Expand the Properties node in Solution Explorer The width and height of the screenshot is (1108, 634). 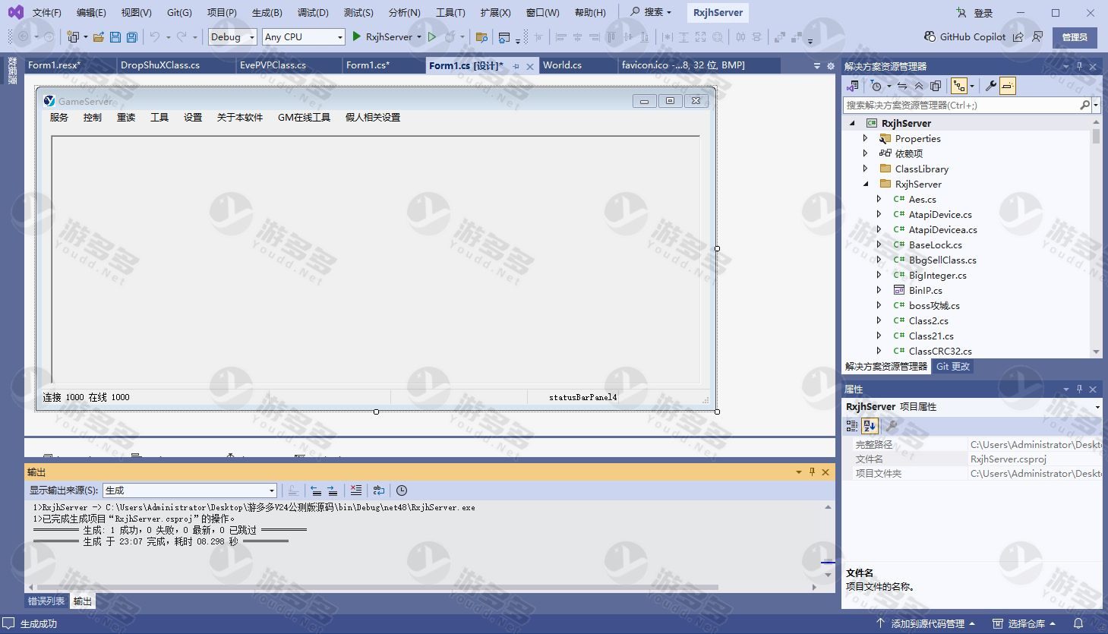click(x=865, y=138)
